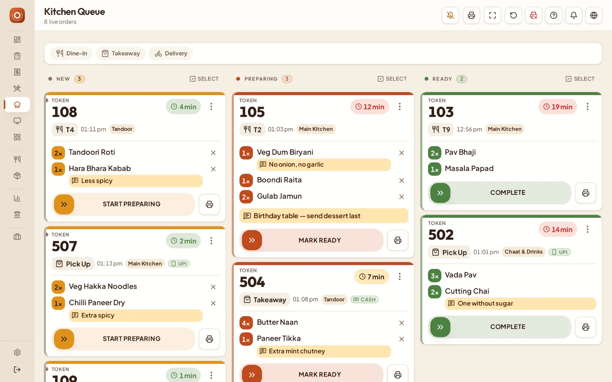Click the Kitchen chef hat icon in sidebar
This screenshot has height=382, width=612.
tap(17, 105)
